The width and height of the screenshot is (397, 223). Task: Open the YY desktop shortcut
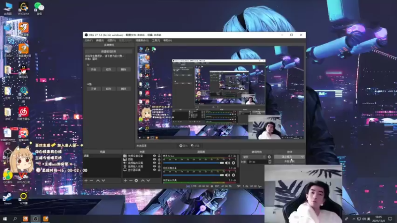(23, 199)
